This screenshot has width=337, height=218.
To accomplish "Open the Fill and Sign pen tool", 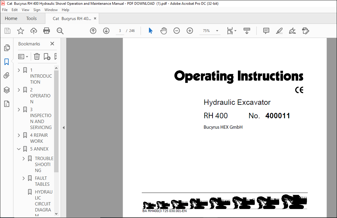I will [x=292, y=31].
